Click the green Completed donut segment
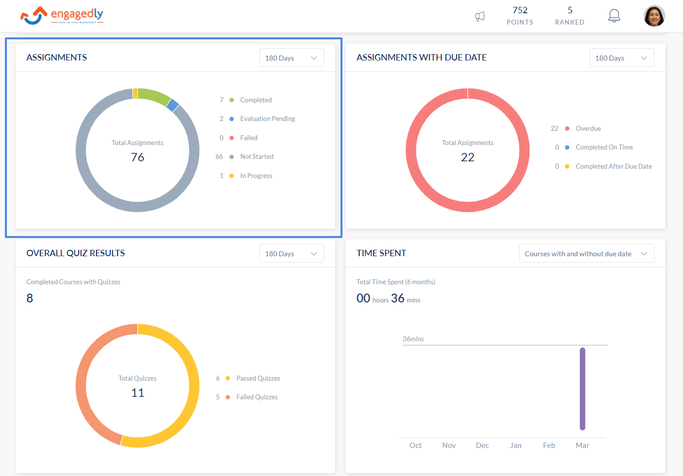 [153, 95]
